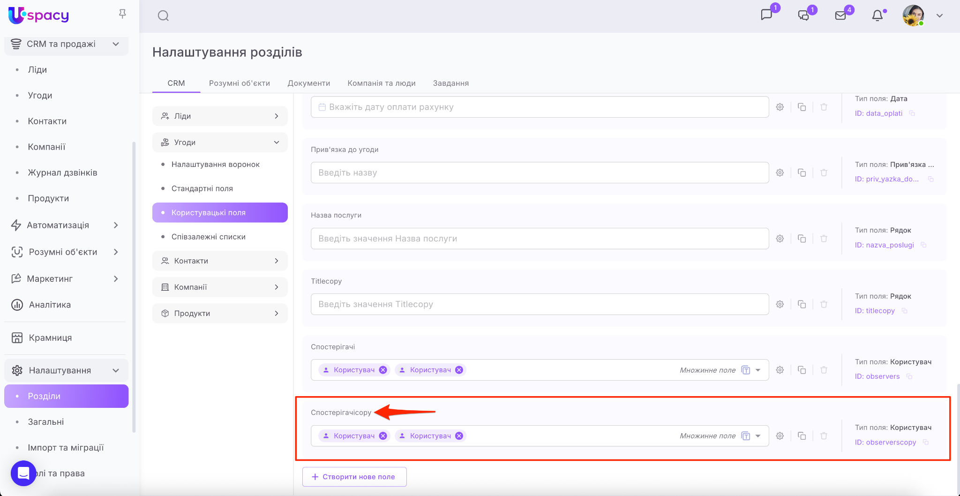Open settings gear for Titlecopy field
Viewport: 960px width, 496px height.
(x=780, y=304)
